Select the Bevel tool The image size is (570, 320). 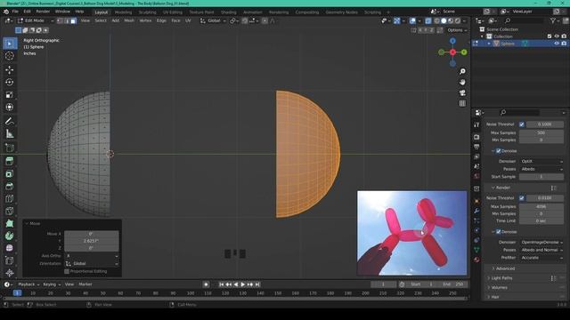pyautogui.click(x=10, y=186)
